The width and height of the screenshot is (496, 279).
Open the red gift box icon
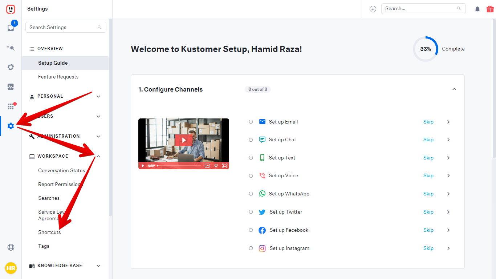coord(490,9)
